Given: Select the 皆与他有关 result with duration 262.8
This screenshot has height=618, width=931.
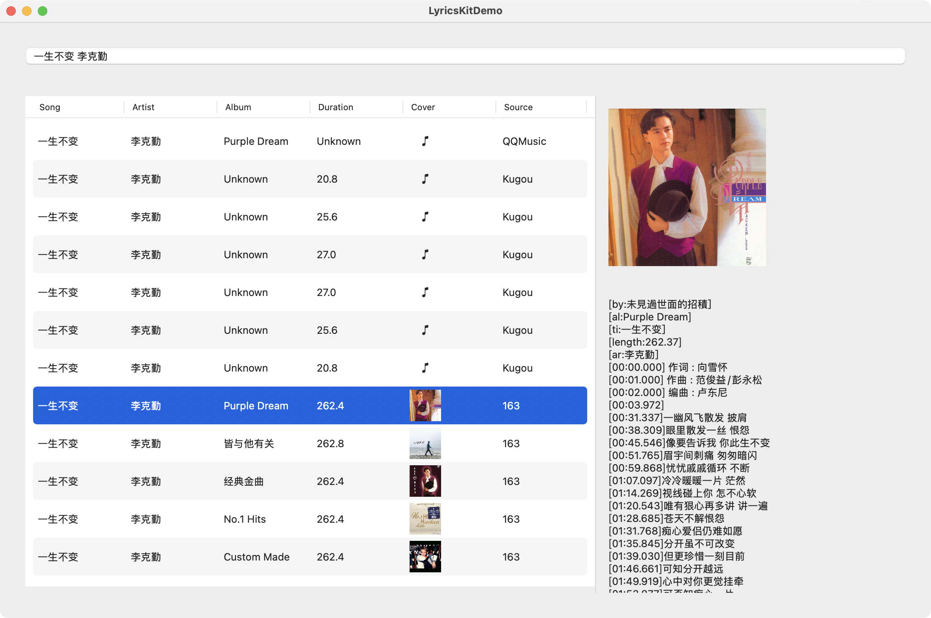Looking at the screenshot, I should 249,443.
